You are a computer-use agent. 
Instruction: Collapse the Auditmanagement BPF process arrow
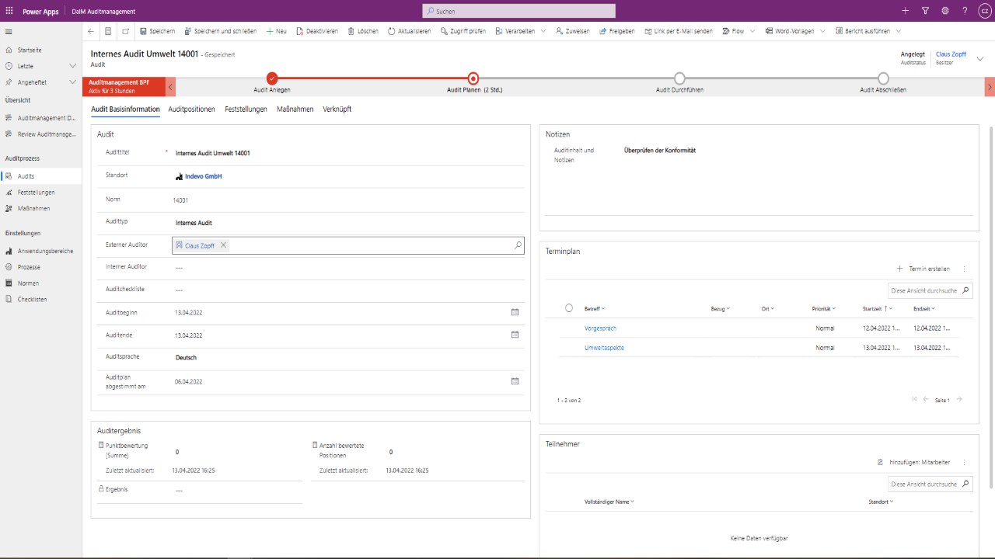click(171, 86)
